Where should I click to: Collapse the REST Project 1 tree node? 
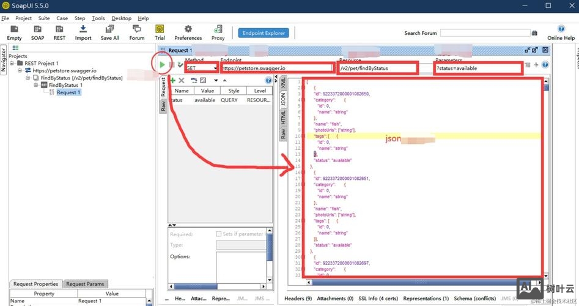point(12,63)
